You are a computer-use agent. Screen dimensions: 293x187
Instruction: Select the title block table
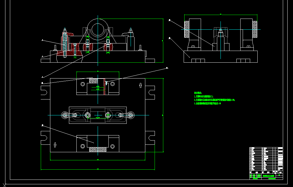pyautogui.click(x=266, y=163)
